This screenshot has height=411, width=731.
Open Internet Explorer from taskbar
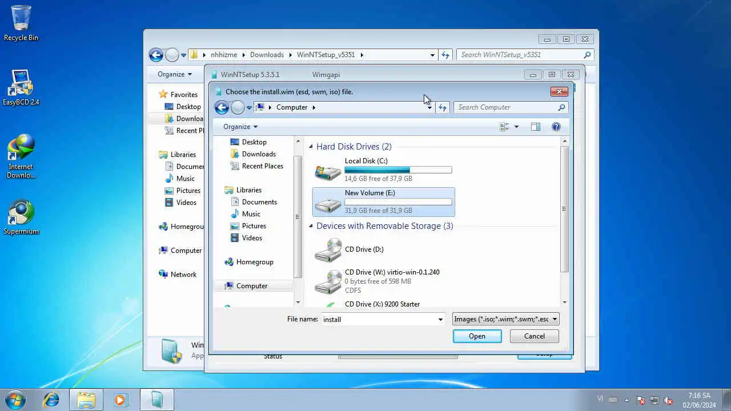pyautogui.click(x=51, y=400)
